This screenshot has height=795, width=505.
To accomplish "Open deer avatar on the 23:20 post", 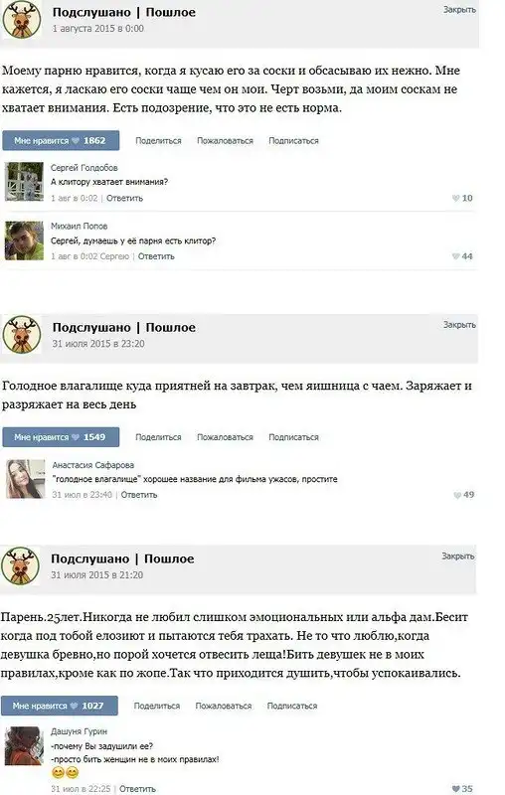I will coord(21,335).
